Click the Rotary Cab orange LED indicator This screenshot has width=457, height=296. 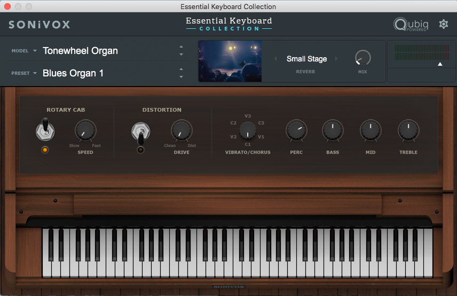(x=44, y=150)
